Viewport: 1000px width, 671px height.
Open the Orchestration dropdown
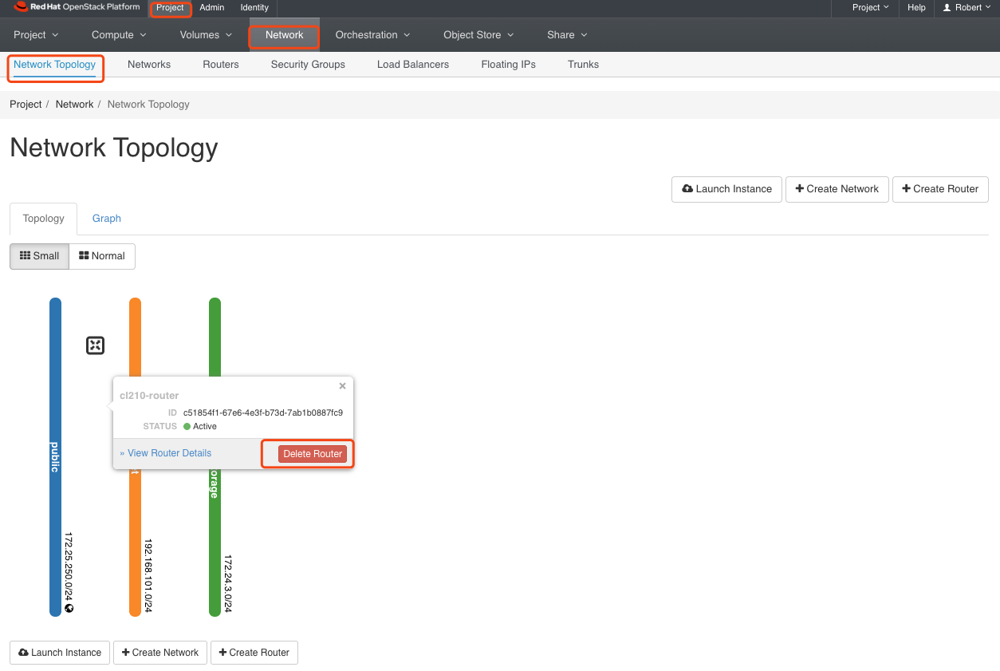[372, 35]
